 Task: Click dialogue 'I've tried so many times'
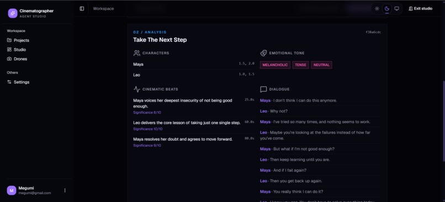[321, 122]
